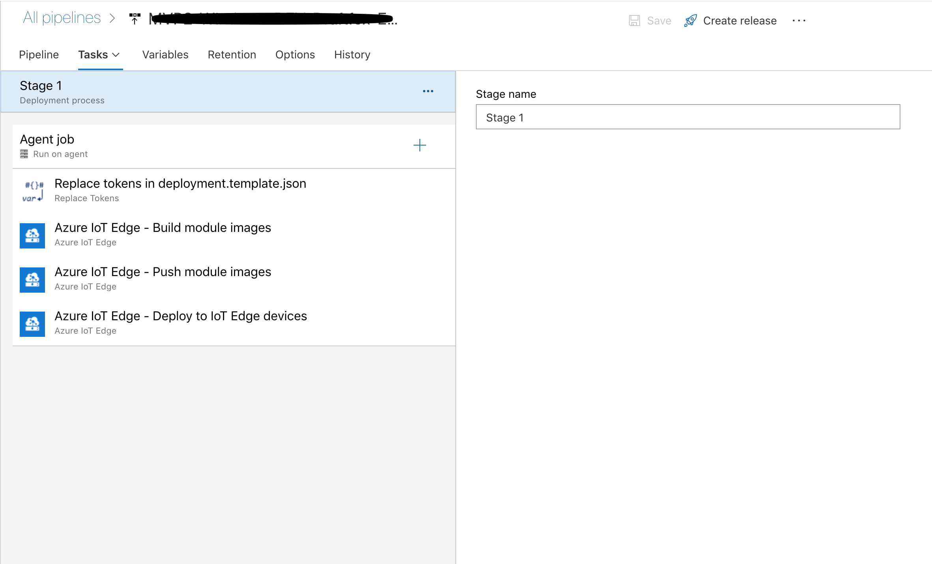The width and height of the screenshot is (932, 564).
Task: Add a task to Agent job via plus icon
Action: click(x=420, y=145)
